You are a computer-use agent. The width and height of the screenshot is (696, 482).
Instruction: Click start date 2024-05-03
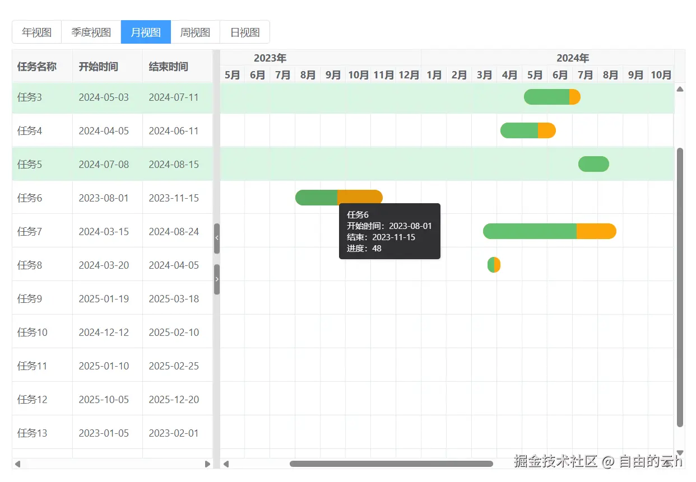104,97
